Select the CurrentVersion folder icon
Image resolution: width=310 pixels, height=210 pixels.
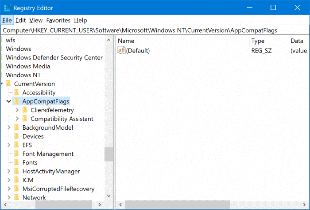(x=8, y=84)
